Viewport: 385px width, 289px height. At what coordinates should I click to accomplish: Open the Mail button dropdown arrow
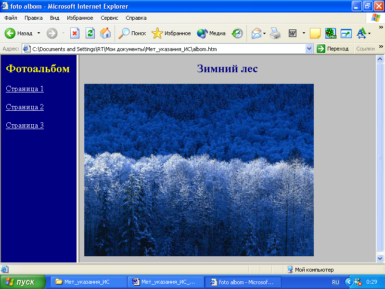(x=264, y=33)
